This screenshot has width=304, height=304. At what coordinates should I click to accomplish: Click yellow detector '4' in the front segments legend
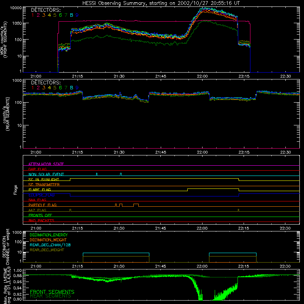[x=49, y=15]
